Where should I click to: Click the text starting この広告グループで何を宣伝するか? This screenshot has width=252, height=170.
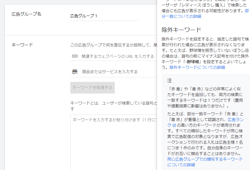(114, 45)
